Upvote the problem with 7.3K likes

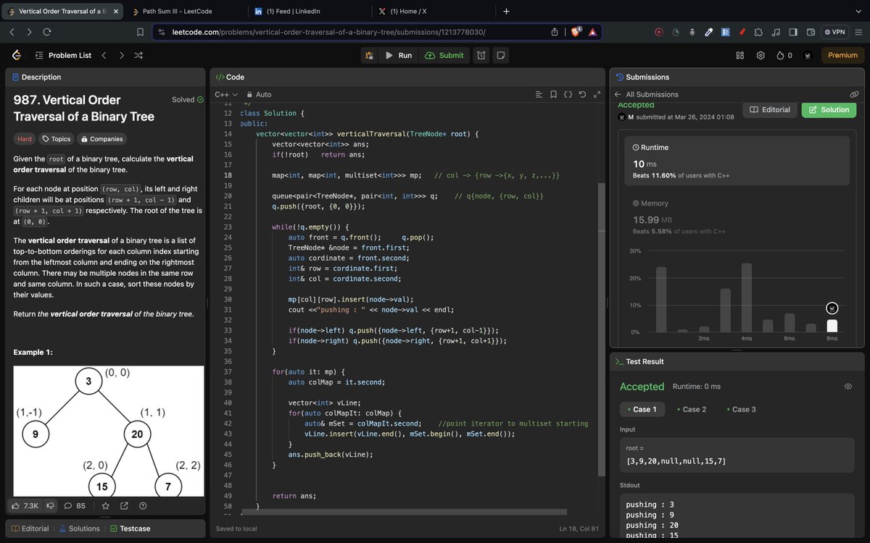25,506
